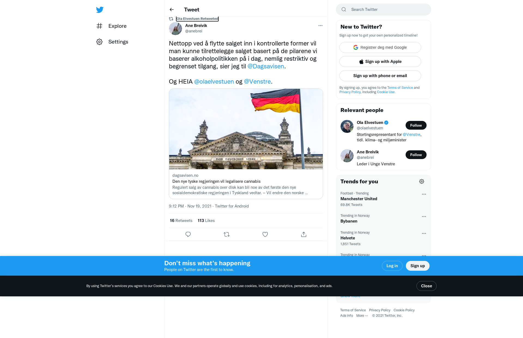Open Ane Breivik's tweet avatar

175,28
